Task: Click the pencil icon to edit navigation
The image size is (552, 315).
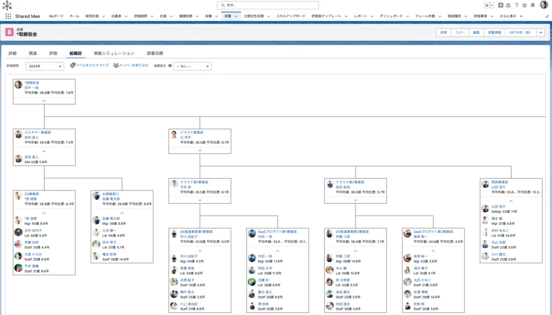Action: pos(546,17)
